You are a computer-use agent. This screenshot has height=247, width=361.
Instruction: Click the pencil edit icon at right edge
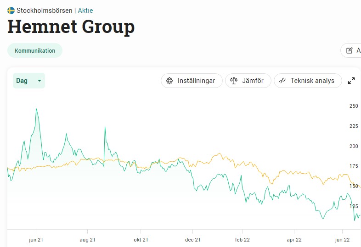click(x=349, y=50)
